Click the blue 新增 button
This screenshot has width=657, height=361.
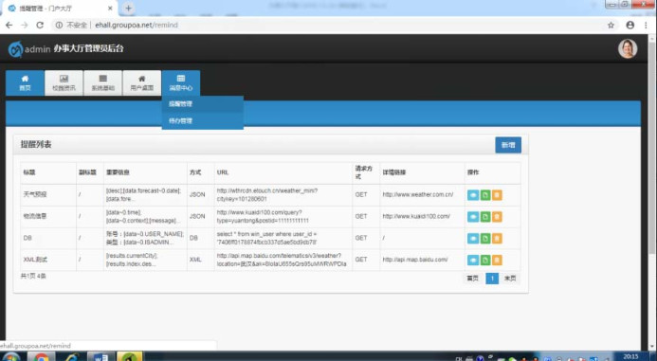click(x=508, y=145)
